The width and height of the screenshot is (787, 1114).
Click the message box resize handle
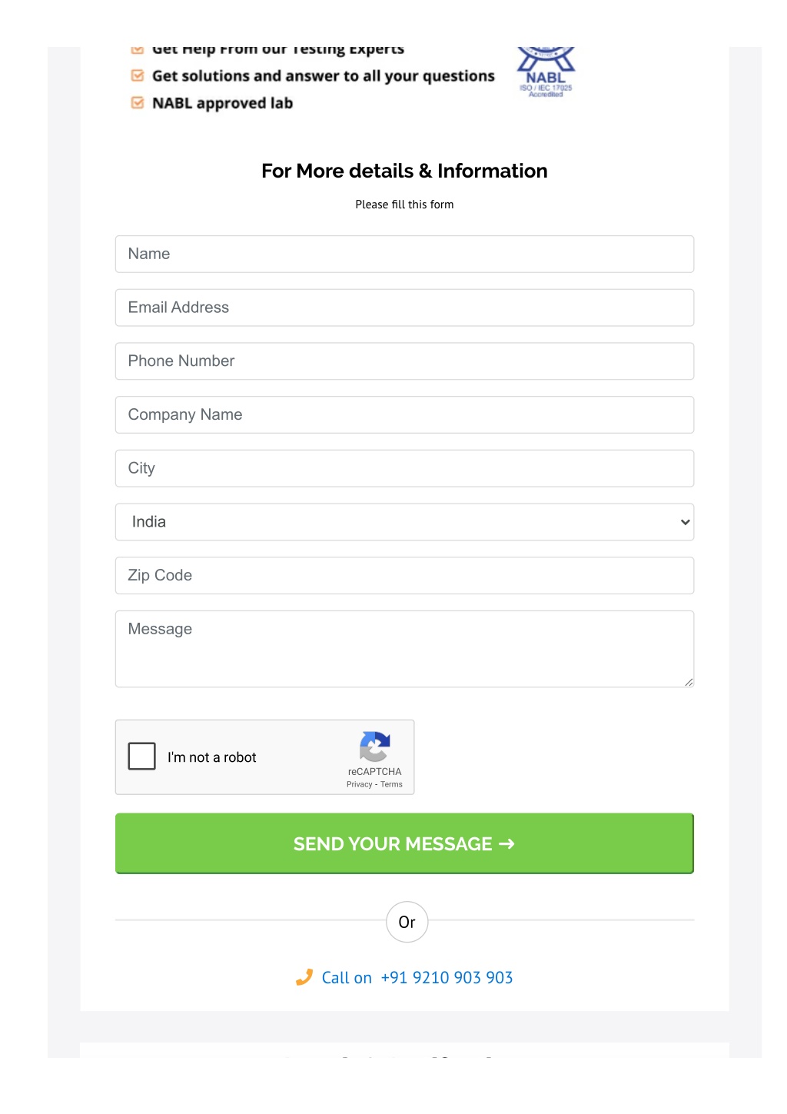pyautogui.click(x=689, y=682)
